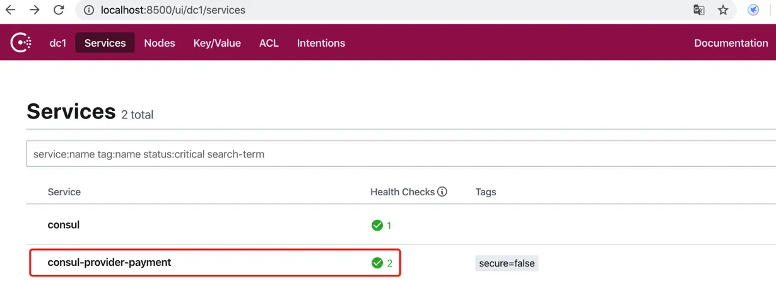Click the green passing check for consul

click(x=377, y=225)
